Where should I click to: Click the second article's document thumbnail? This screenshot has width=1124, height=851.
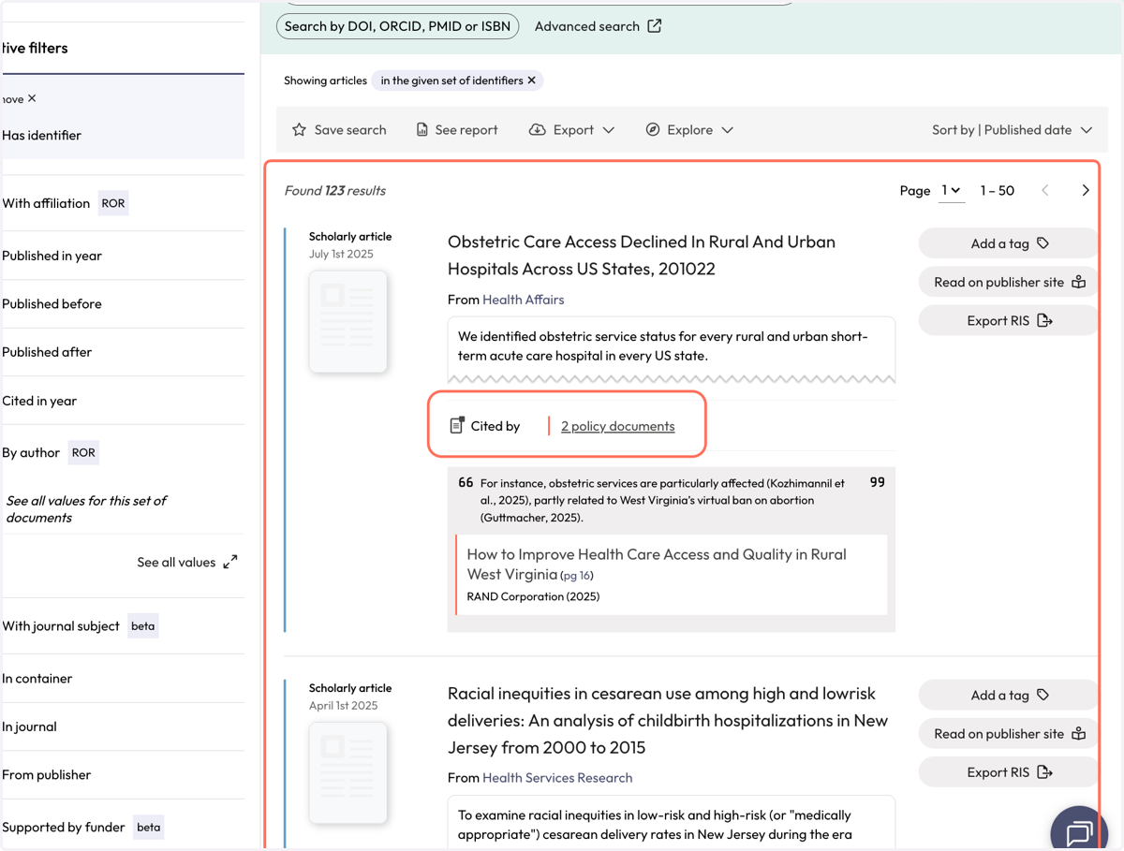pyautogui.click(x=348, y=773)
